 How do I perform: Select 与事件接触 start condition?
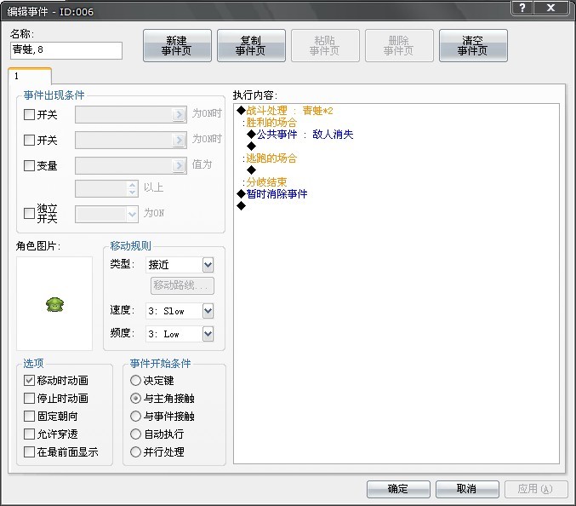click(135, 416)
